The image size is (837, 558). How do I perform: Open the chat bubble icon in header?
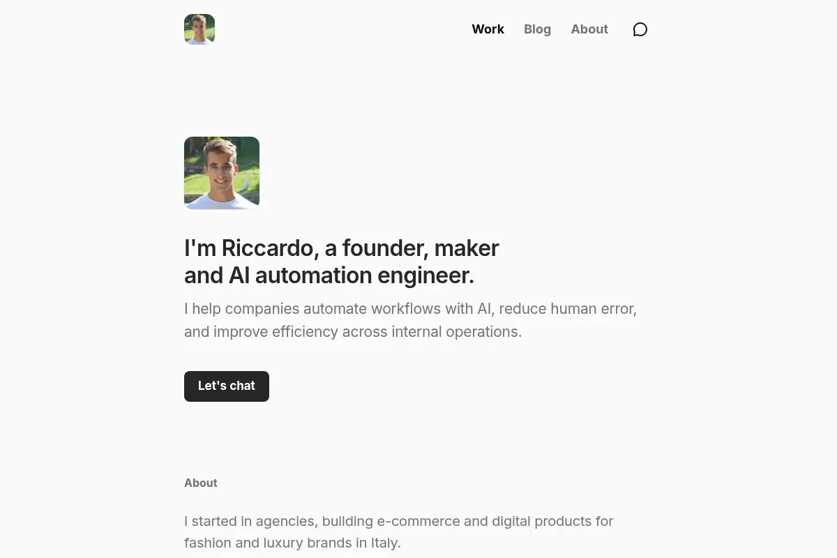click(640, 29)
